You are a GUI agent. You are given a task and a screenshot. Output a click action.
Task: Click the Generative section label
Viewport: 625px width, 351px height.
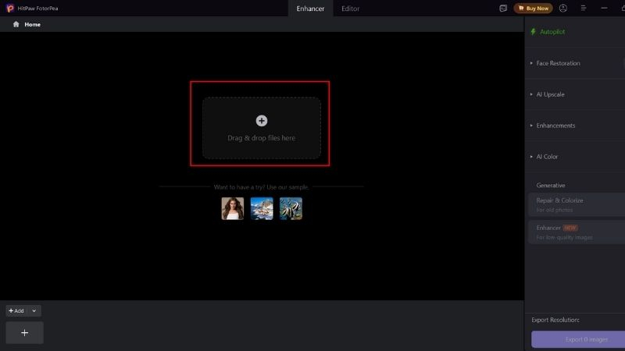click(551, 186)
